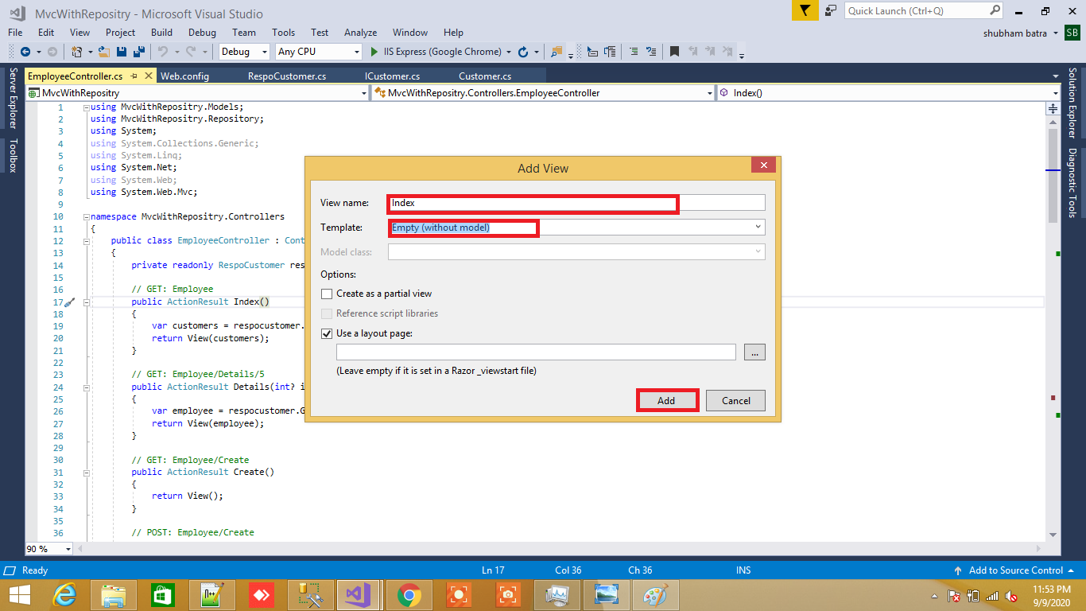Open the send feedback icon beside Quick Launch
Screen dimensions: 1086x611
point(831,10)
